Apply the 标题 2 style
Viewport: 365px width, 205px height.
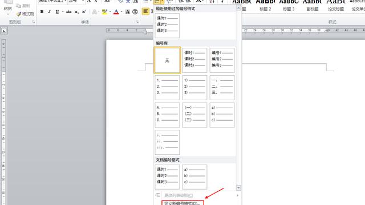point(265,6)
